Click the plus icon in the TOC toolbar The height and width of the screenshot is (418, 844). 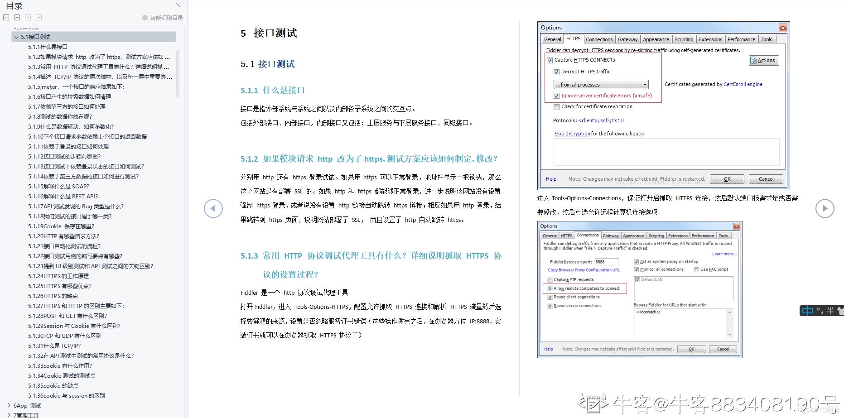click(28, 18)
